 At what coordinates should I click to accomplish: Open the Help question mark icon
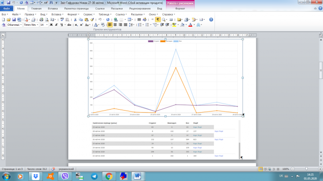point(211,20)
